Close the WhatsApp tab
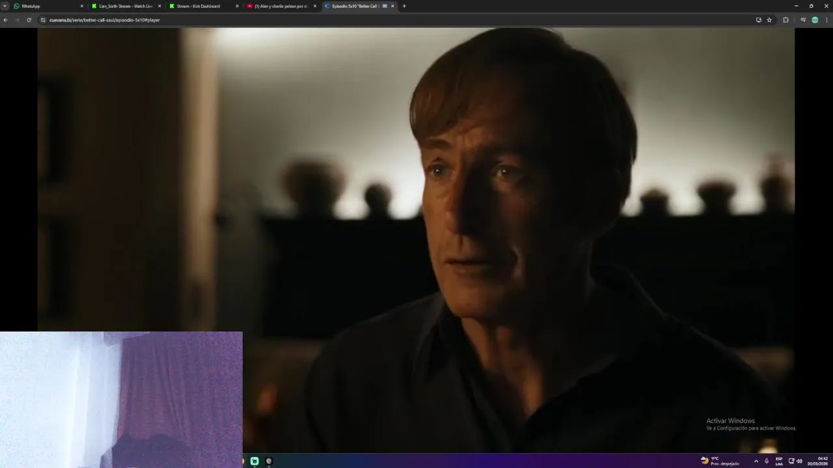The image size is (833, 468). tap(82, 6)
